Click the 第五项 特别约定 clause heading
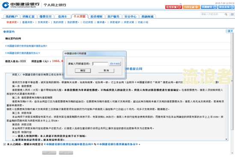 pyautogui.click(x=22, y=132)
